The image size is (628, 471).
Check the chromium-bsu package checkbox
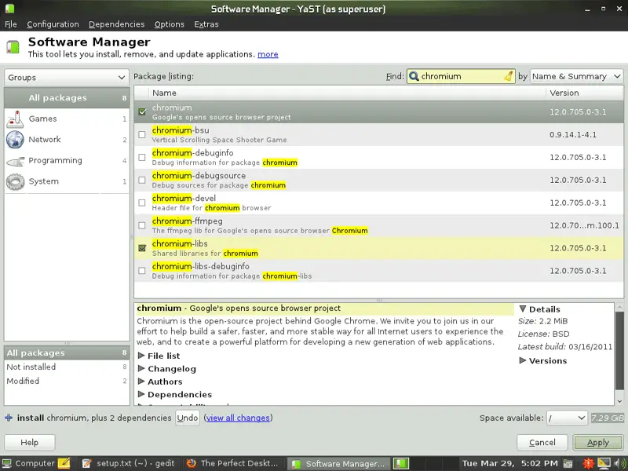142,134
